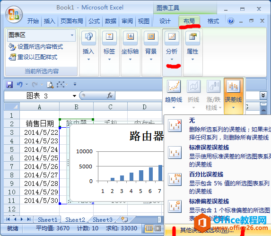Viewport: 271px width, 236px height.
Task: Click the insert new worksheet icon
Action: coord(124,219)
